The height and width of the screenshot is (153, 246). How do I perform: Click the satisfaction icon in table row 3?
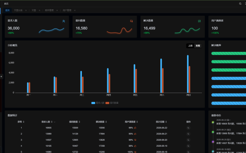(x=135, y=140)
